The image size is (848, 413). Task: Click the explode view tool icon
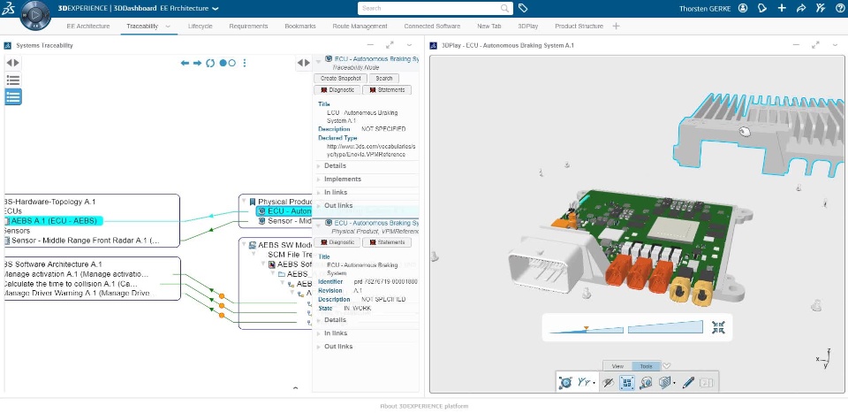[627, 383]
